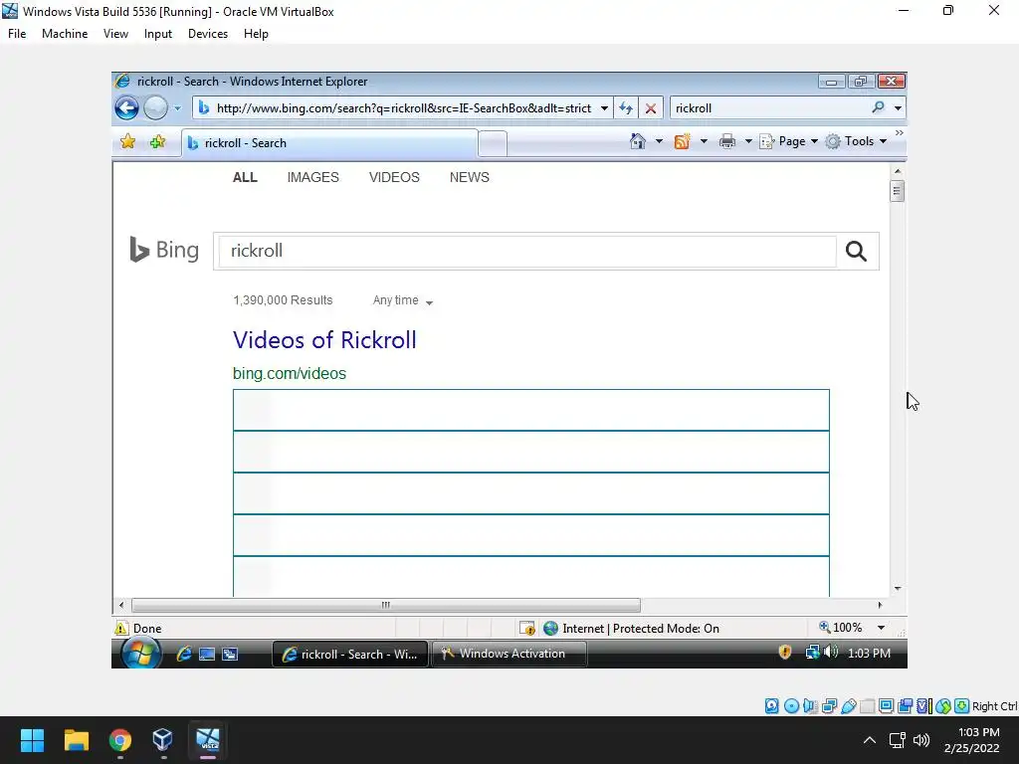Open the Tools menu dropdown
1019x764 pixels.
pyautogui.click(x=856, y=141)
